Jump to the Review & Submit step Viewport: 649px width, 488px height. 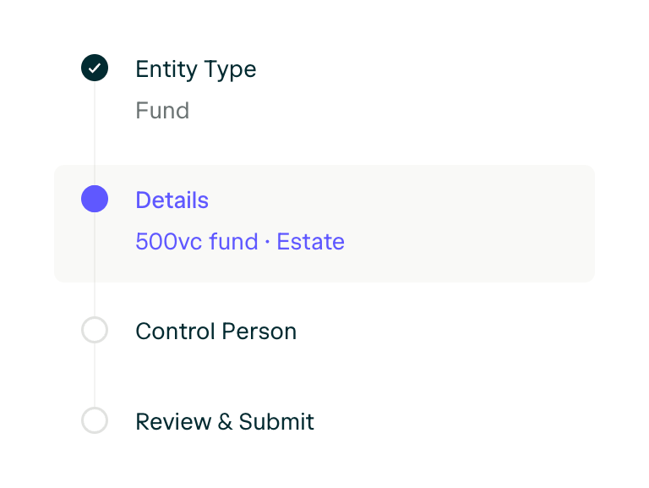(224, 422)
